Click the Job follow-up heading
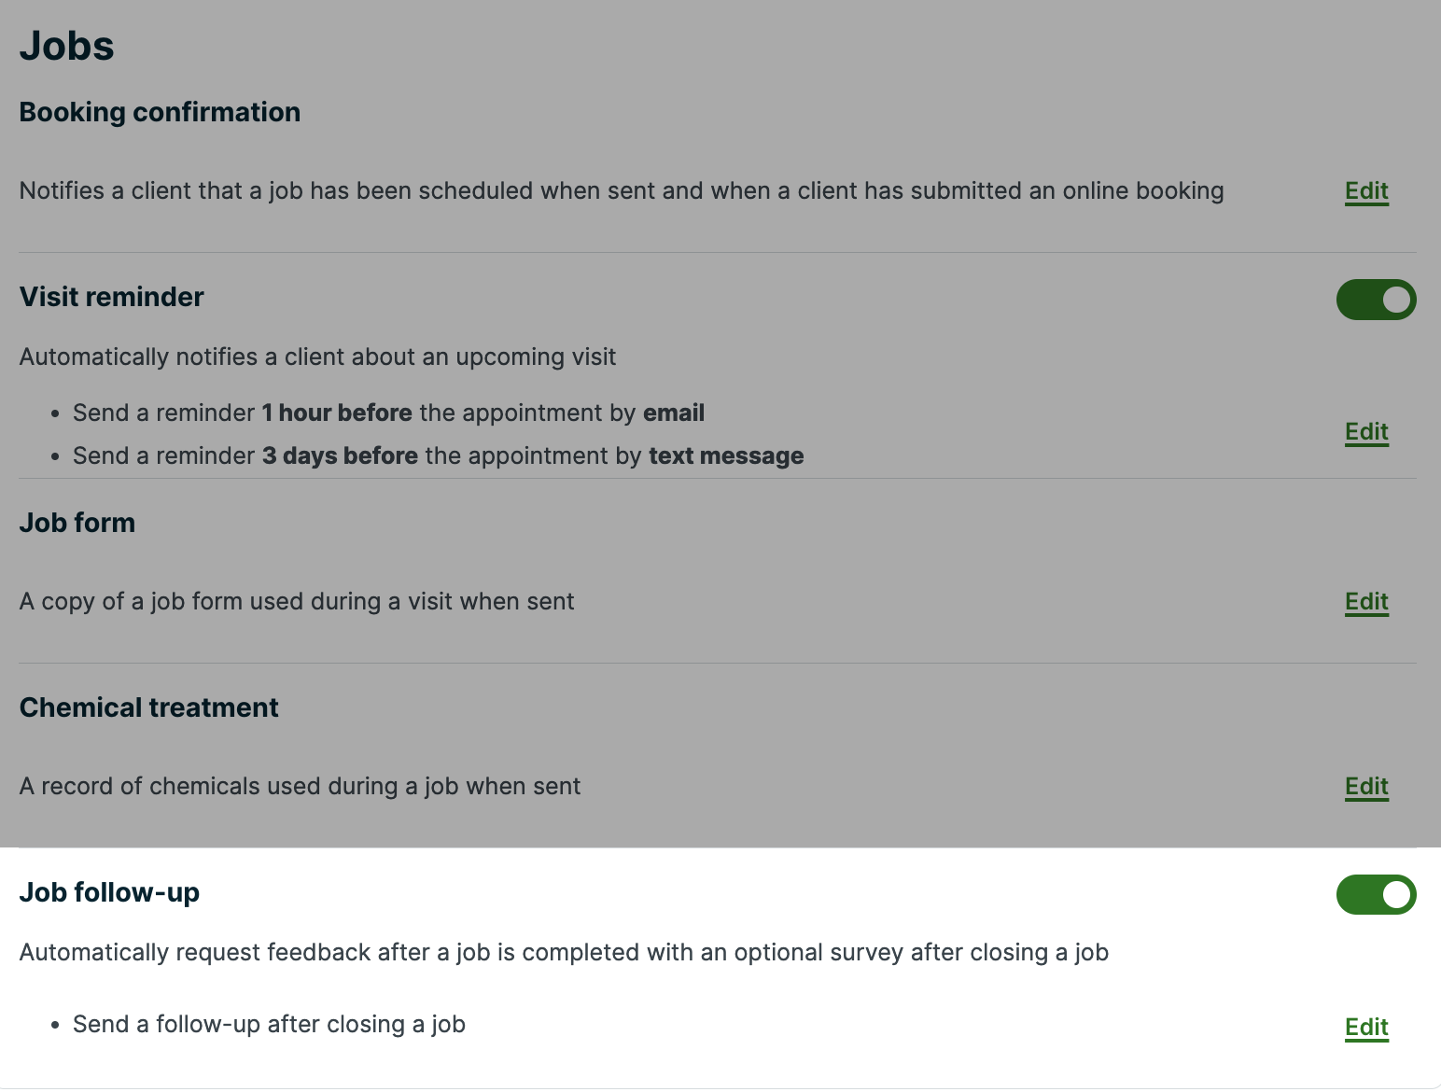Image resolution: width=1441 pixels, height=1092 pixels. [109, 892]
